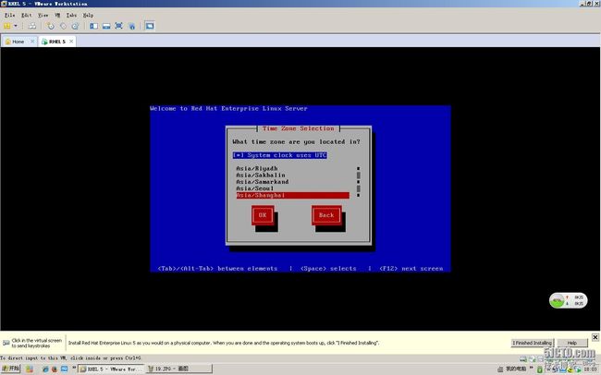Close the RHEL 5 tab
The image size is (601, 375).
coord(71,42)
